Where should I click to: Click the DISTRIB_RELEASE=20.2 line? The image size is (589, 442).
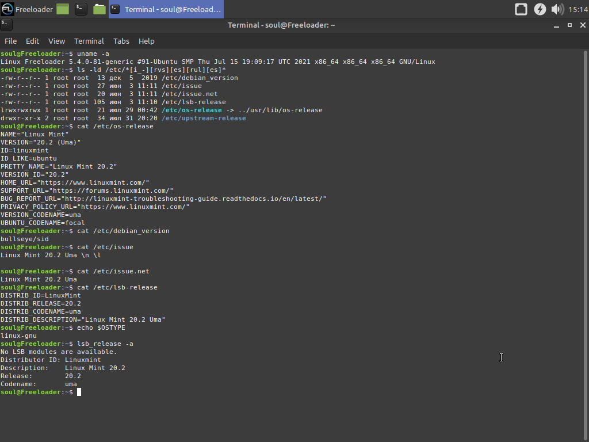point(41,303)
